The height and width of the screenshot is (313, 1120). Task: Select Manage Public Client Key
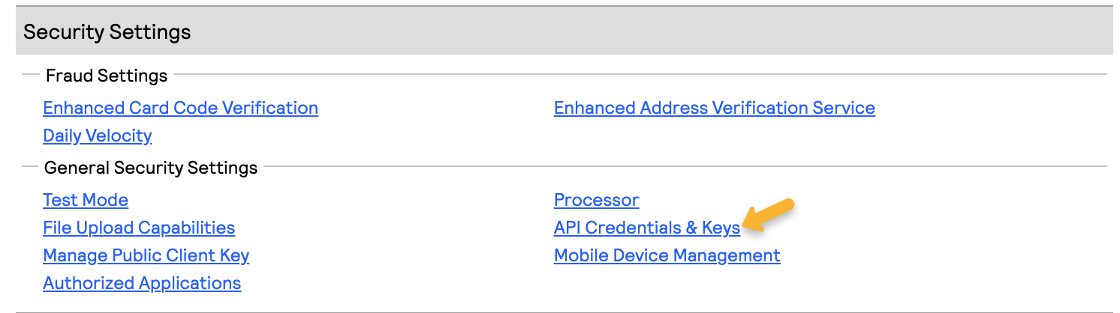click(146, 255)
